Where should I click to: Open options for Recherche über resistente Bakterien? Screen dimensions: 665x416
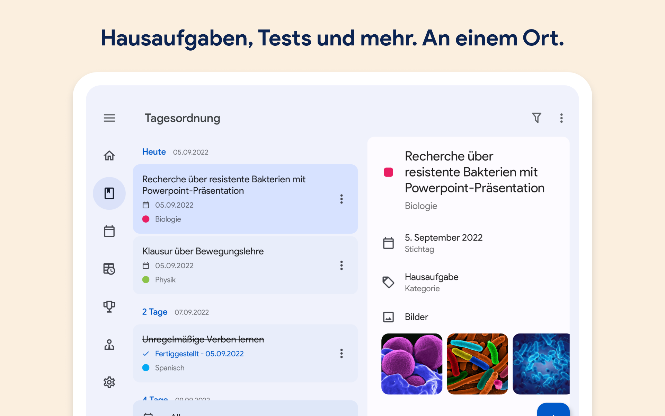click(x=342, y=199)
